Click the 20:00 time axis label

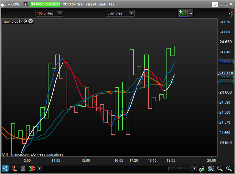211,160
